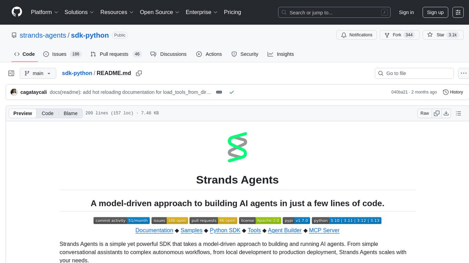Screen dimensions: 469x263
Task: Open the main branch selector dropdown
Action: [38, 73]
